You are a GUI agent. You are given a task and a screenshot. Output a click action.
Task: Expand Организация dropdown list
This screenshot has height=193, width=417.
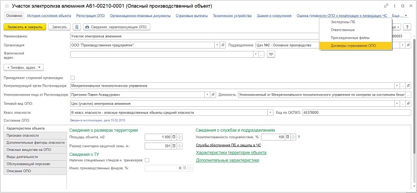coord(217,45)
